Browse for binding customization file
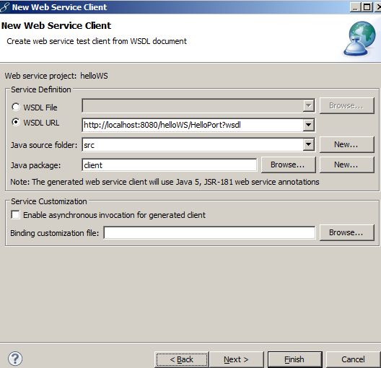 347,232
